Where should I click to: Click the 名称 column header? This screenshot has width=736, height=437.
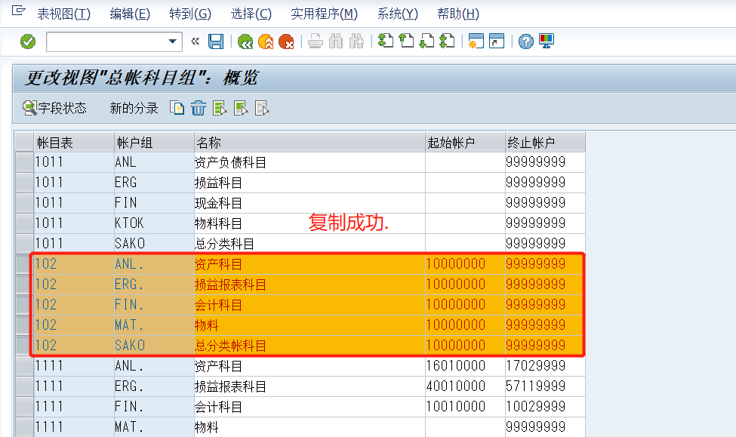pos(309,142)
